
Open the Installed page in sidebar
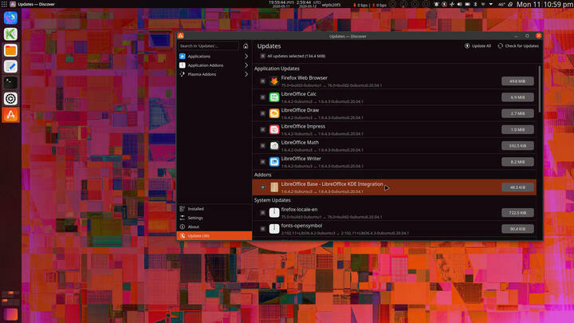coord(214,209)
